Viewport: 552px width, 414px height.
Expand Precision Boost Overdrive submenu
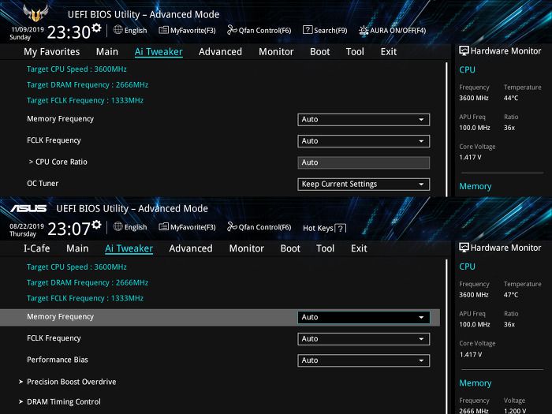click(67, 382)
